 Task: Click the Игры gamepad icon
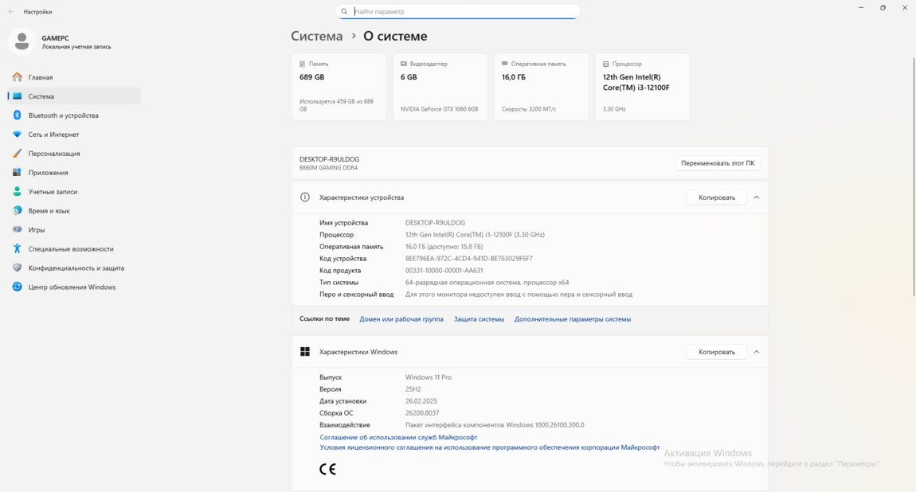click(17, 230)
